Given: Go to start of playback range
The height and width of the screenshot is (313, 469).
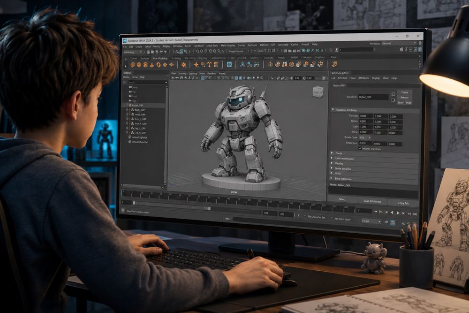Looking at the screenshot, I should point(375,212).
